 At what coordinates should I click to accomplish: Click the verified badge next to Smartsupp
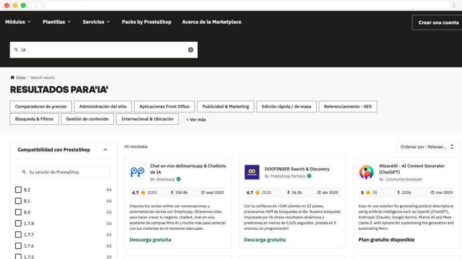point(178,179)
